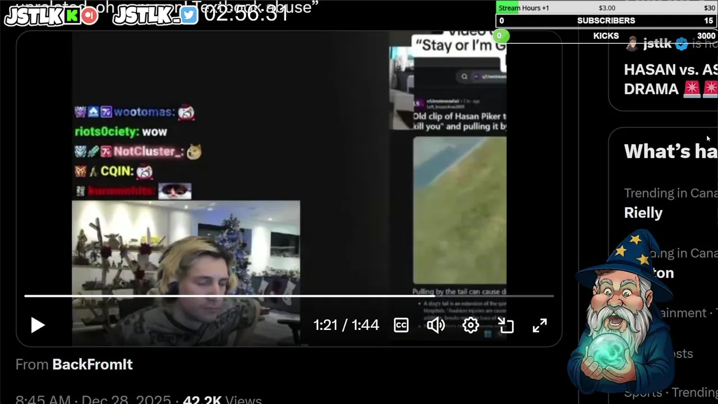Click the riots0ciety wow chat message

click(x=121, y=132)
